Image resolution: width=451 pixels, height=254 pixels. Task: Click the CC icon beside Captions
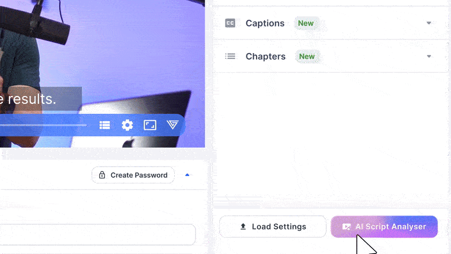point(230,23)
